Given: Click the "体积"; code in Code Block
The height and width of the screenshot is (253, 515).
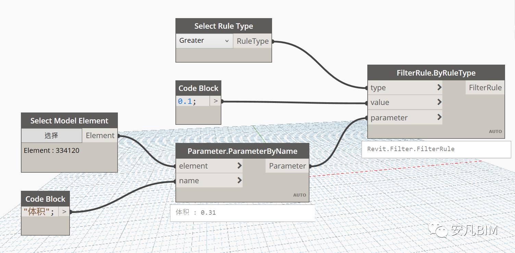Looking at the screenshot, I should [39, 212].
